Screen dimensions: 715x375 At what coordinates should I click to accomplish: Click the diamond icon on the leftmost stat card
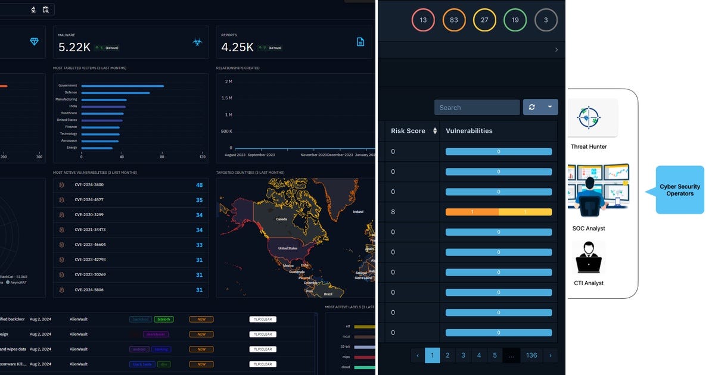coord(34,42)
